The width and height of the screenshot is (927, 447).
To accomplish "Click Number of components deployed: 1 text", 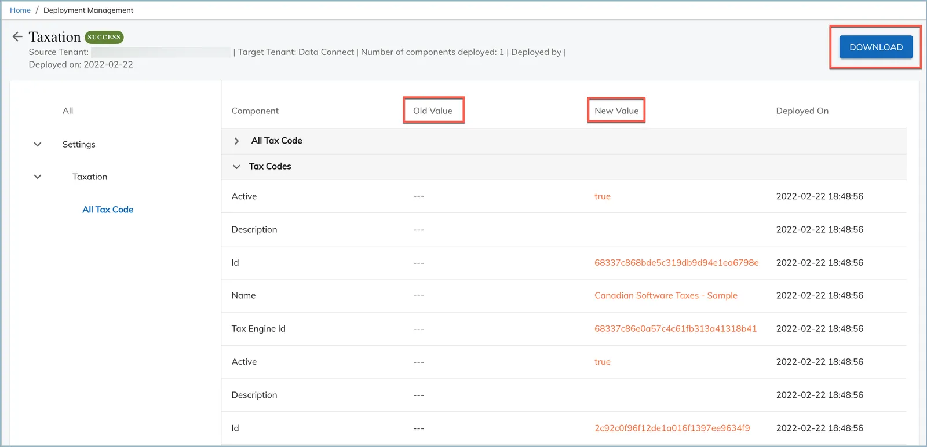I will pyautogui.click(x=432, y=52).
